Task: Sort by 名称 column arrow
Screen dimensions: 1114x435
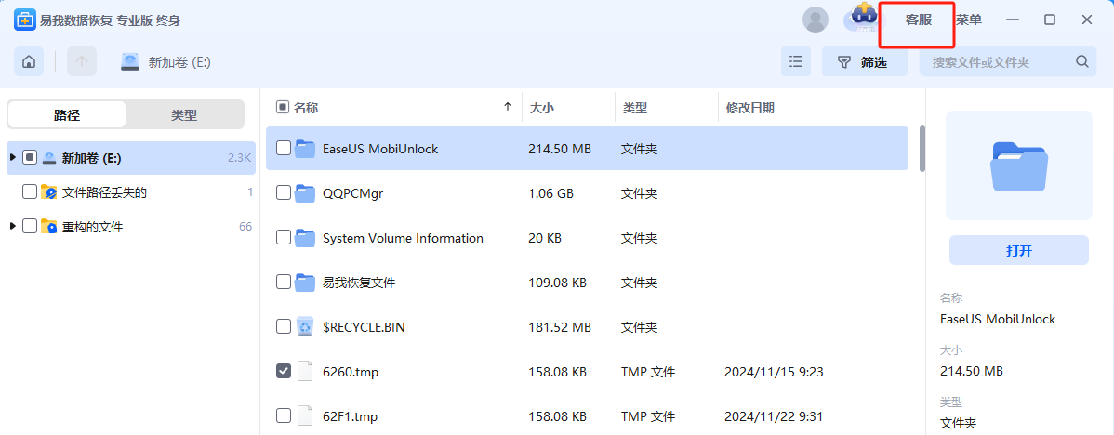Action: pos(508,107)
